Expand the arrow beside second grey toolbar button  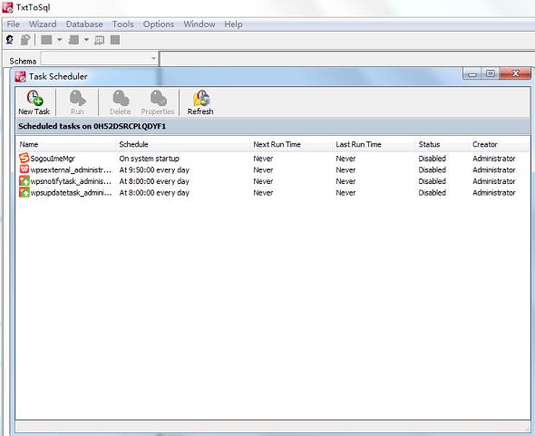pyautogui.click(x=87, y=40)
